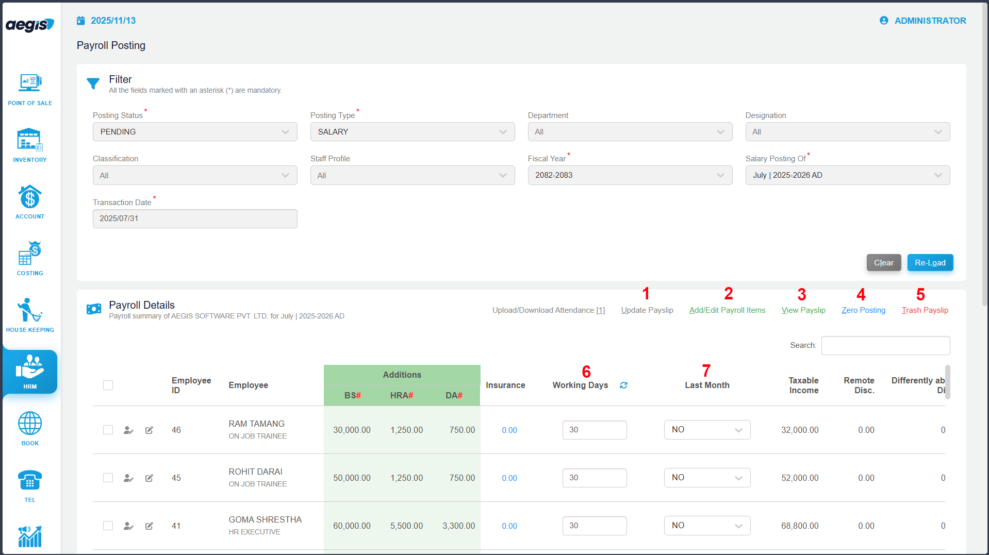Select the Goma Shrestha row checkbox

tap(108, 526)
